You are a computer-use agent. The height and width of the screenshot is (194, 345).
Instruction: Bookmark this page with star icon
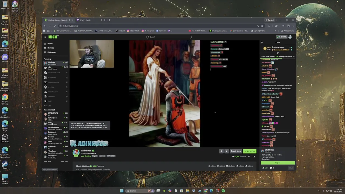pyautogui.click(x=262, y=26)
